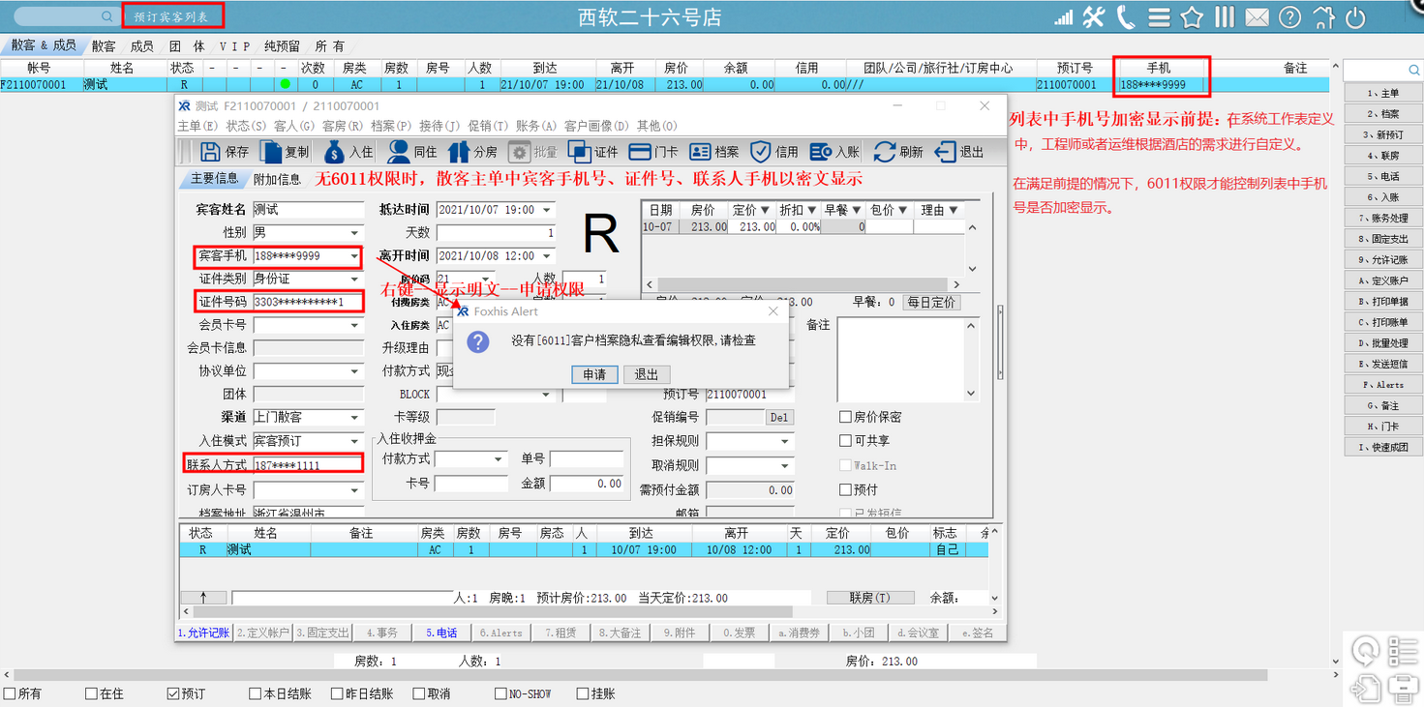
Task: Check the 房价保密 checkbox
Action: (x=845, y=417)
